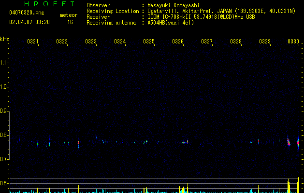Click the HROFFT title text
Image resolution: width=304 pixels, height=193 pixels.
coord(50,4)
